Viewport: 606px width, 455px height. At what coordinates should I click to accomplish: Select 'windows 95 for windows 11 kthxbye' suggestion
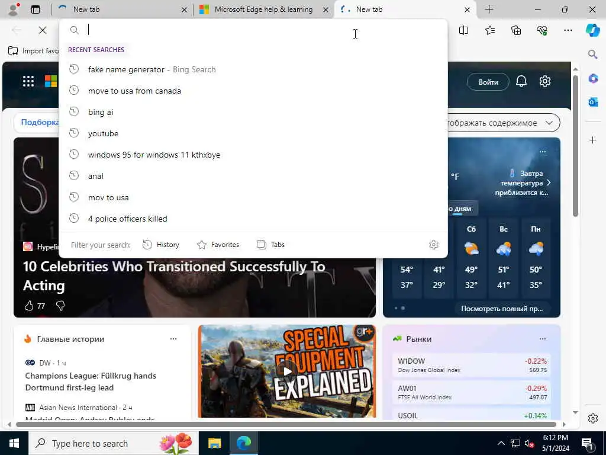[253, 155]
